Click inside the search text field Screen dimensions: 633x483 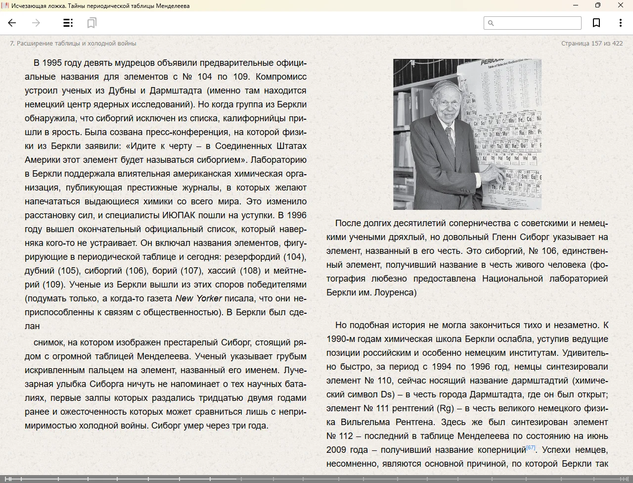[x=537, y=23]
